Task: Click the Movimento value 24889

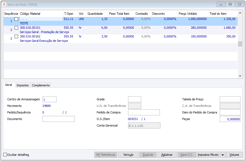Action: pos(47,106)
